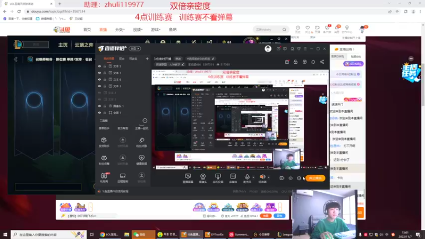The width and height of the screenshot is (425, 239).
Task: Open the 游戏 dropdown in Douyu nav
Action: [156, 30]
